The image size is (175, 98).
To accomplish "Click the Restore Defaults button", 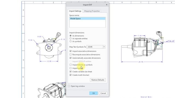I will coord(98,80).
